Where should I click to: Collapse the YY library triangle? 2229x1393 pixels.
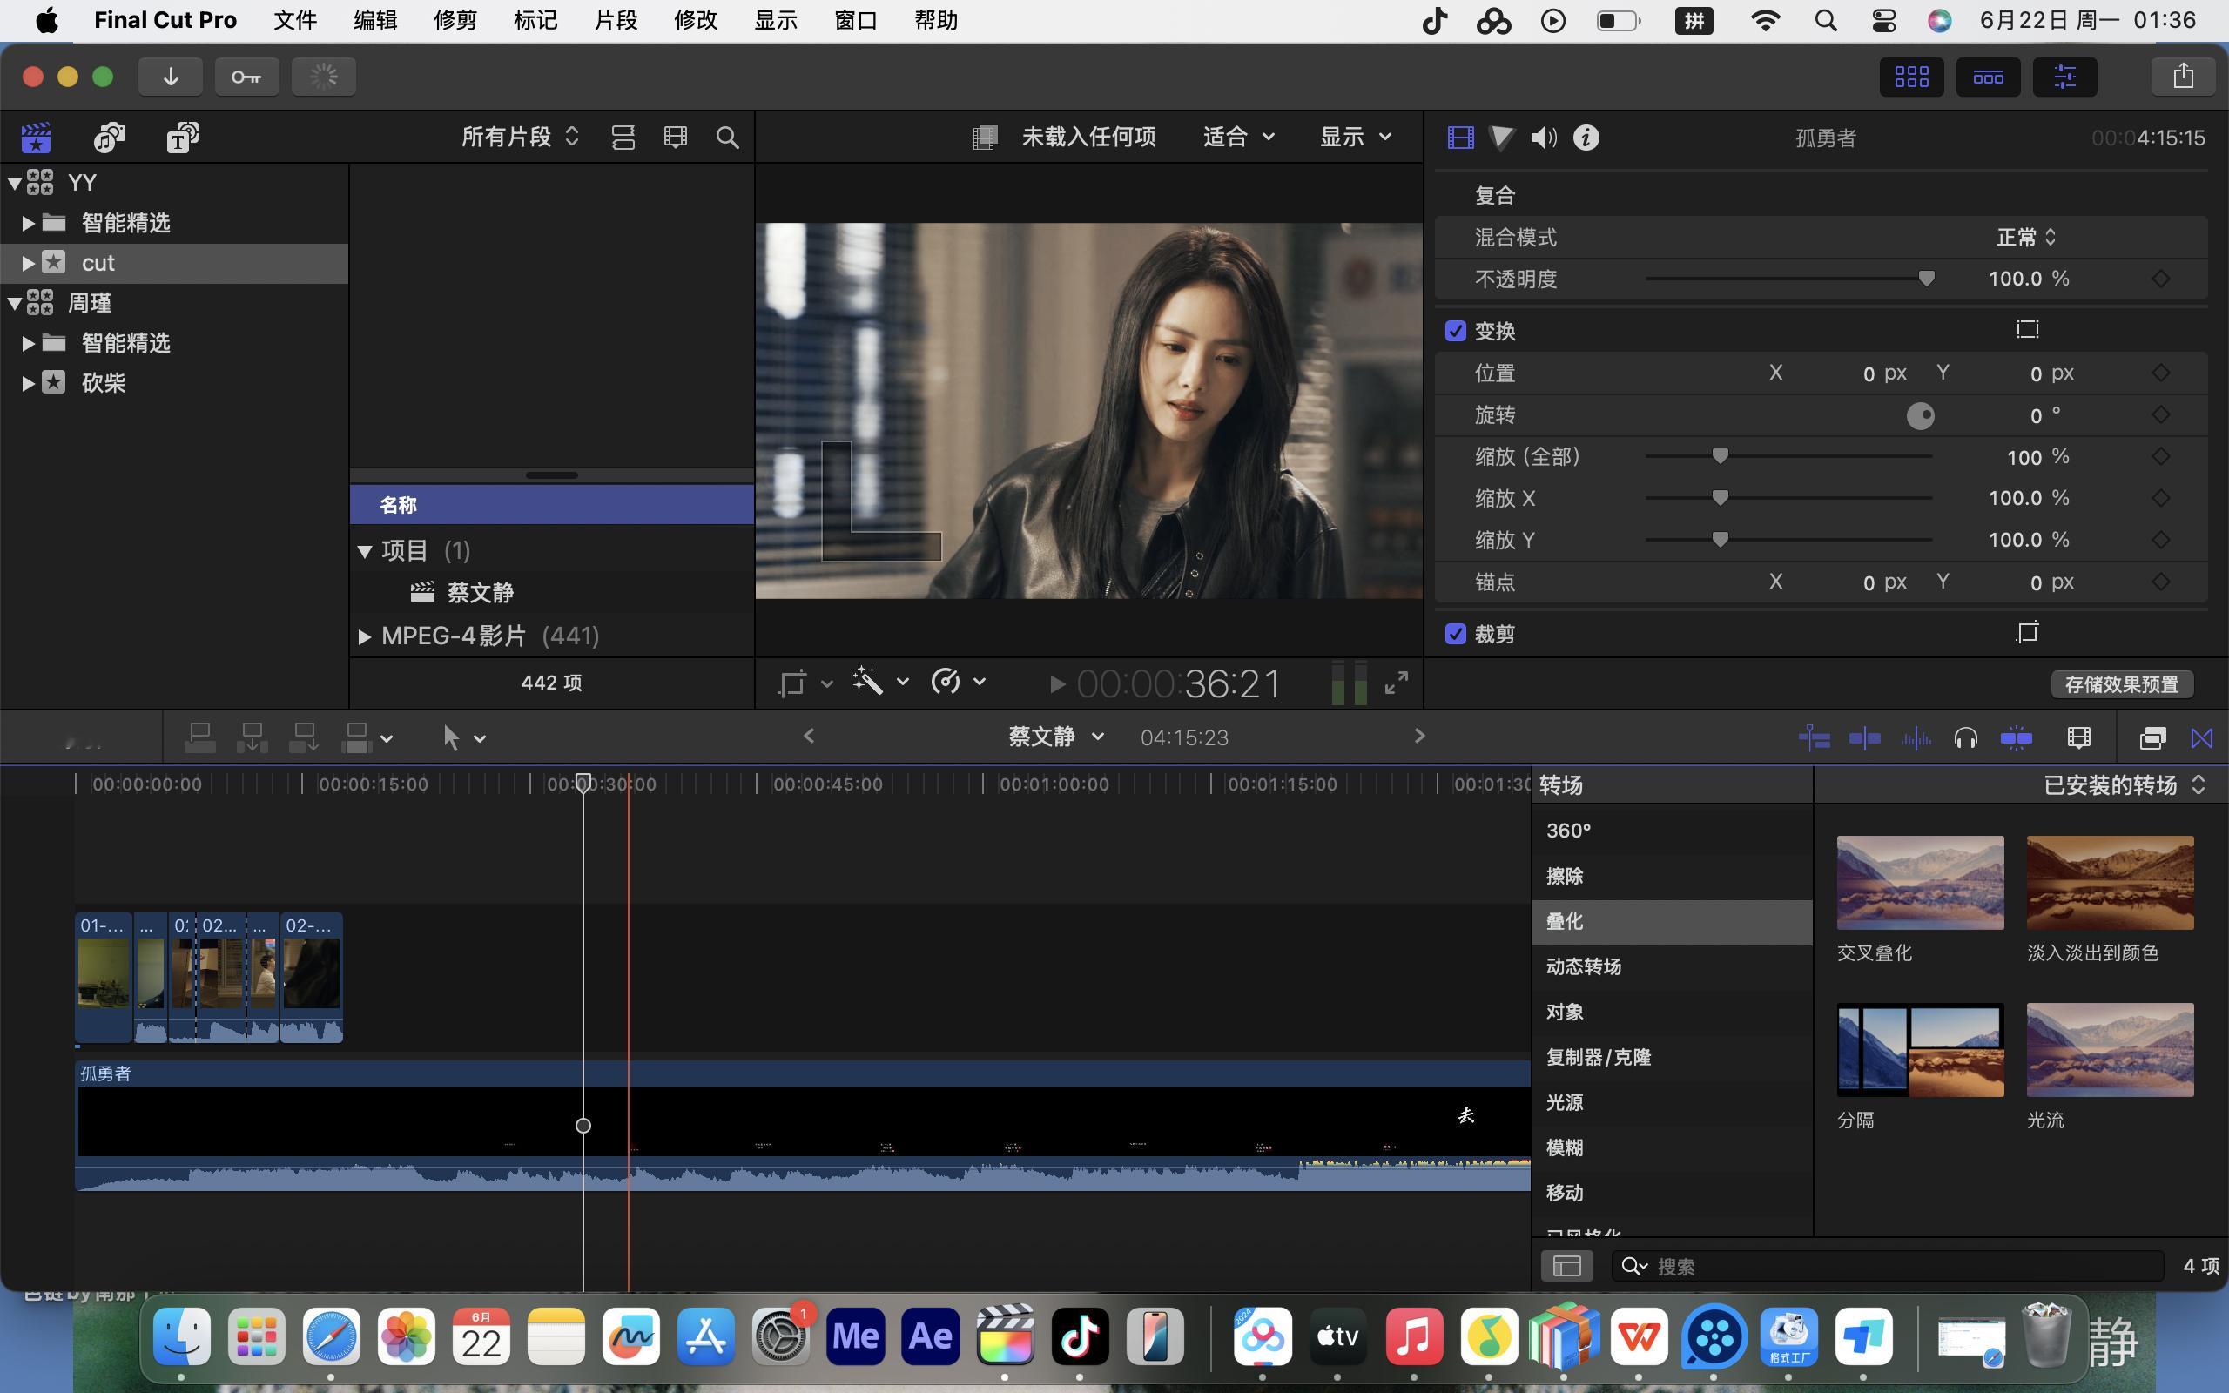click(x=14, y=183)
